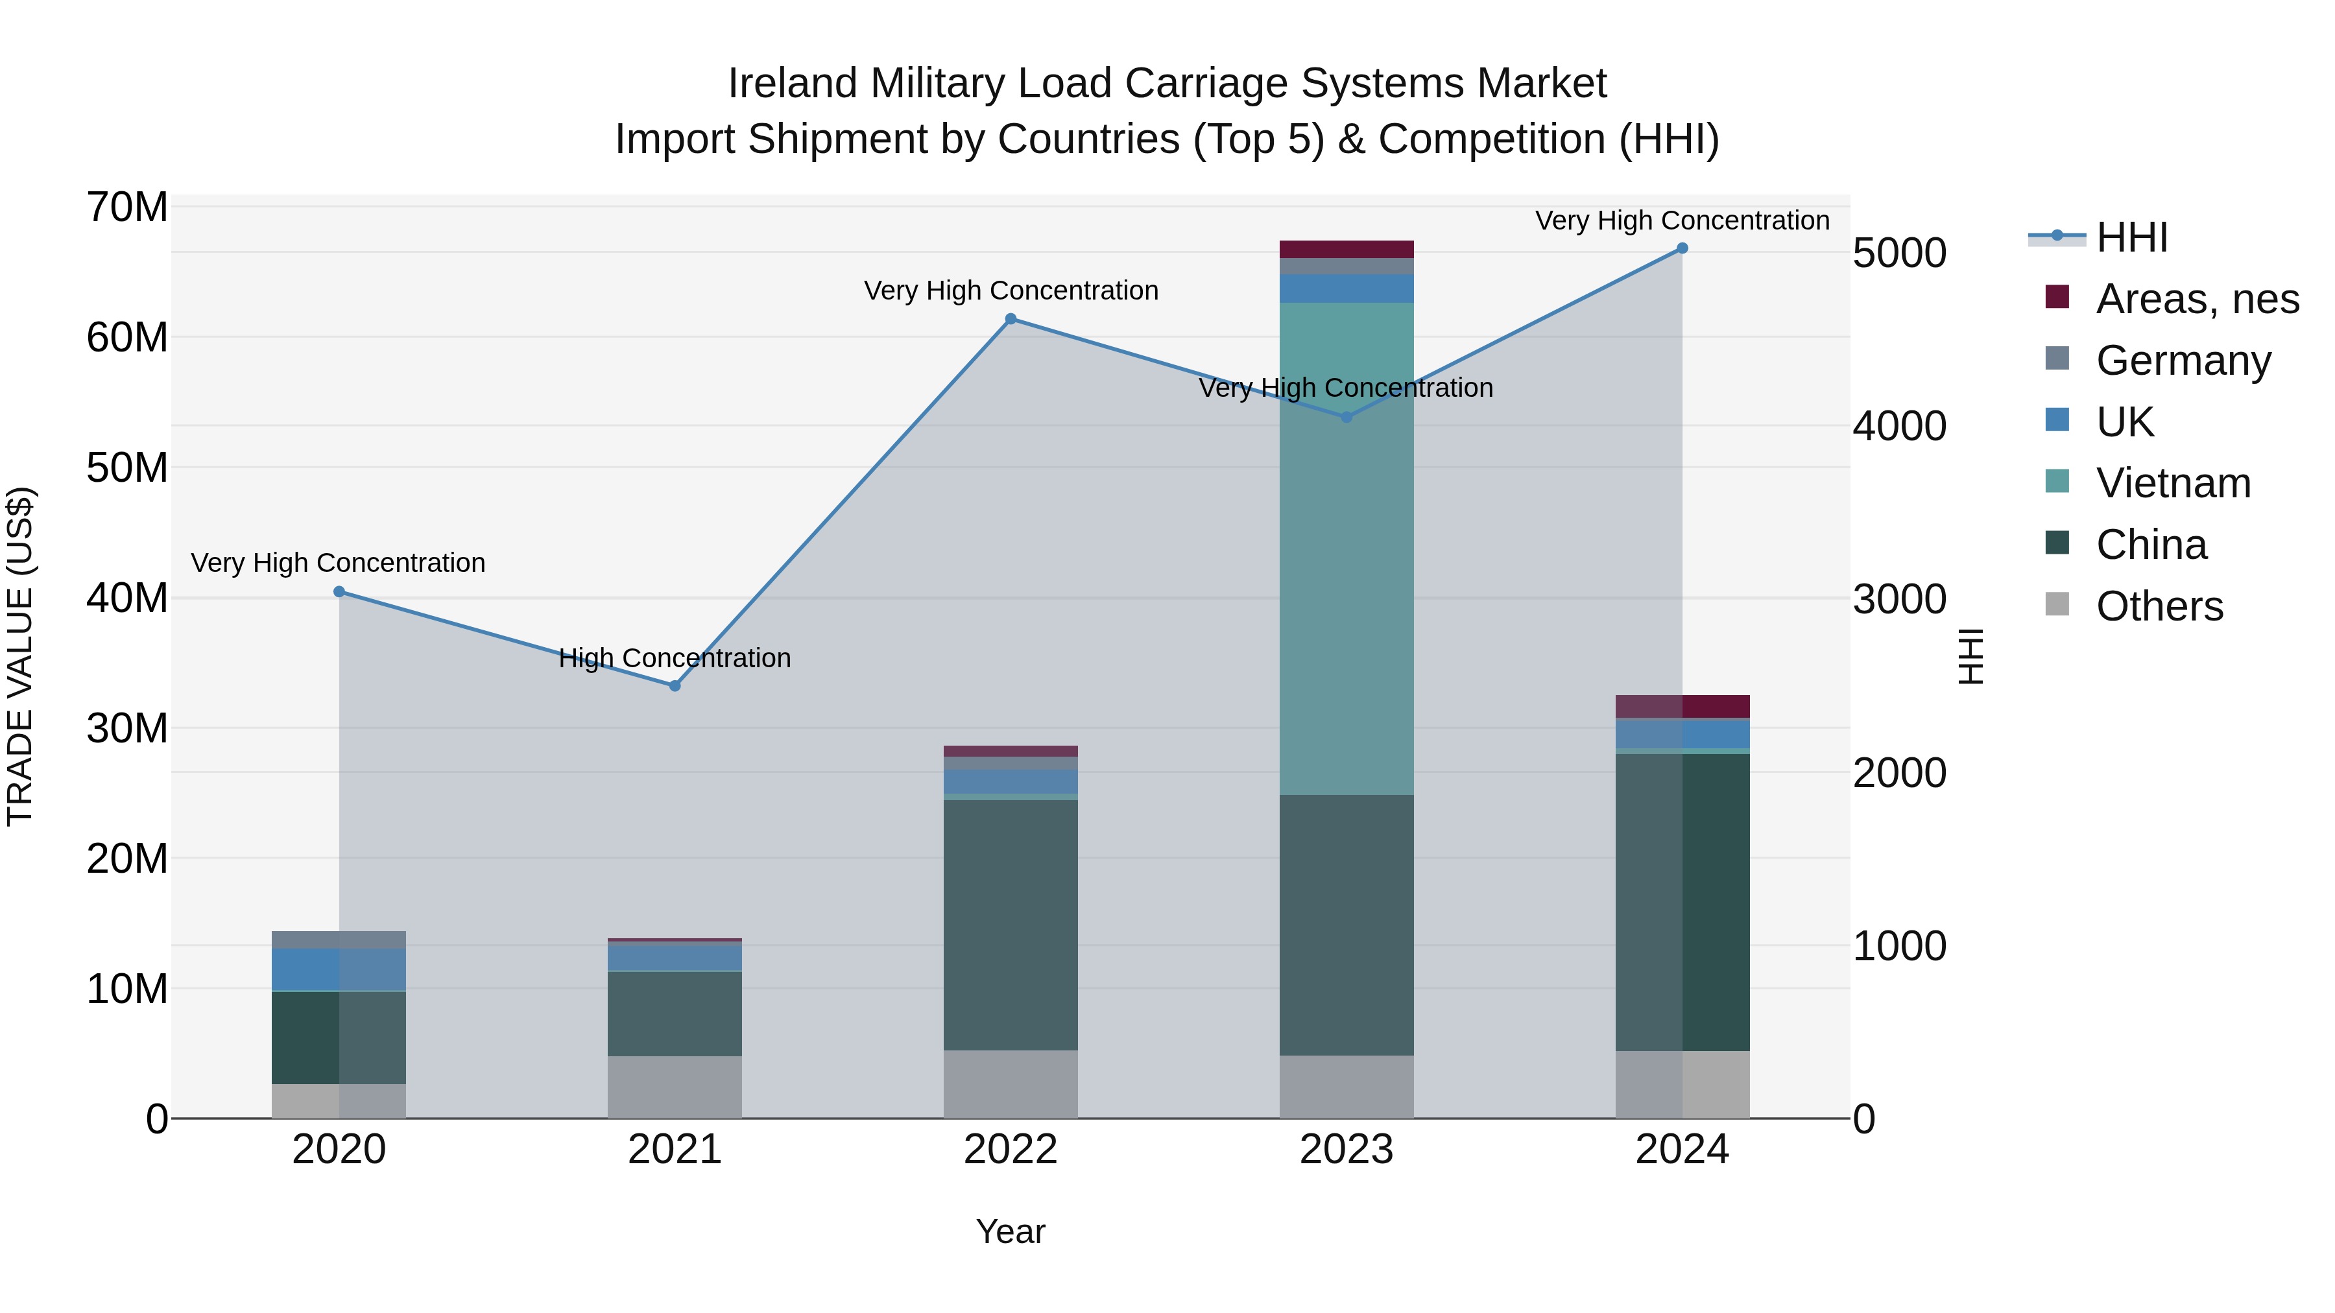Select Areas, nes segment of 2023 bar
The width and height of the screenshot is (2335, 1313).
pos(1346,249)
